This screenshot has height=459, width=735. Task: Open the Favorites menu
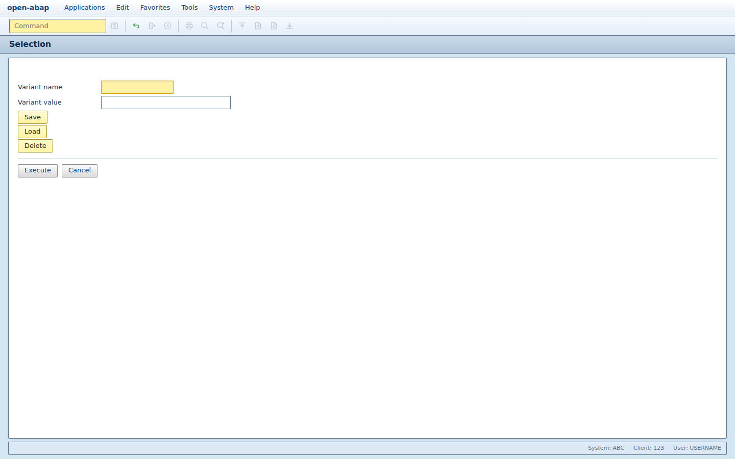click(155, 8)
